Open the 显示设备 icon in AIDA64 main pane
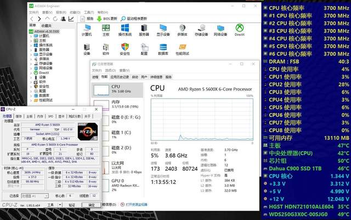Viewport: 351px width, 220px height. click(x=163, y=30)
